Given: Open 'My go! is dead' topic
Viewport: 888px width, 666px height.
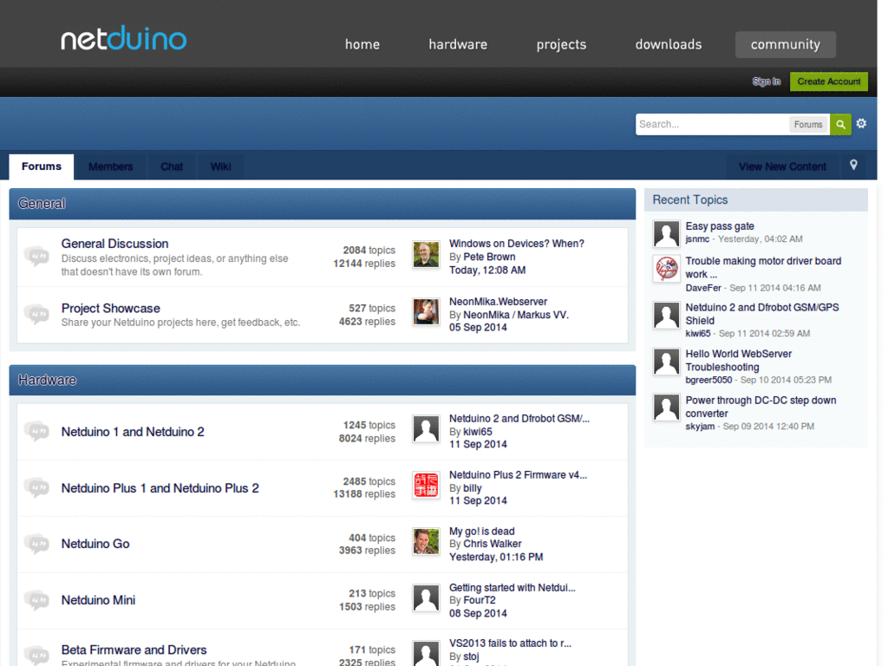Looking at the screenshot, I should click(x=481, y=532).
